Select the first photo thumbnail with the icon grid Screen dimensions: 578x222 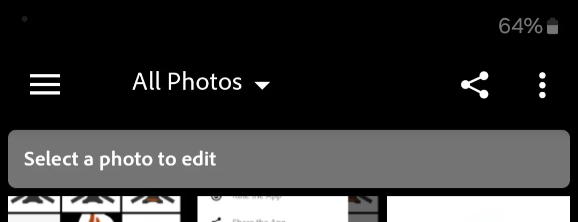pyautogui.click(x=94, y=209)
